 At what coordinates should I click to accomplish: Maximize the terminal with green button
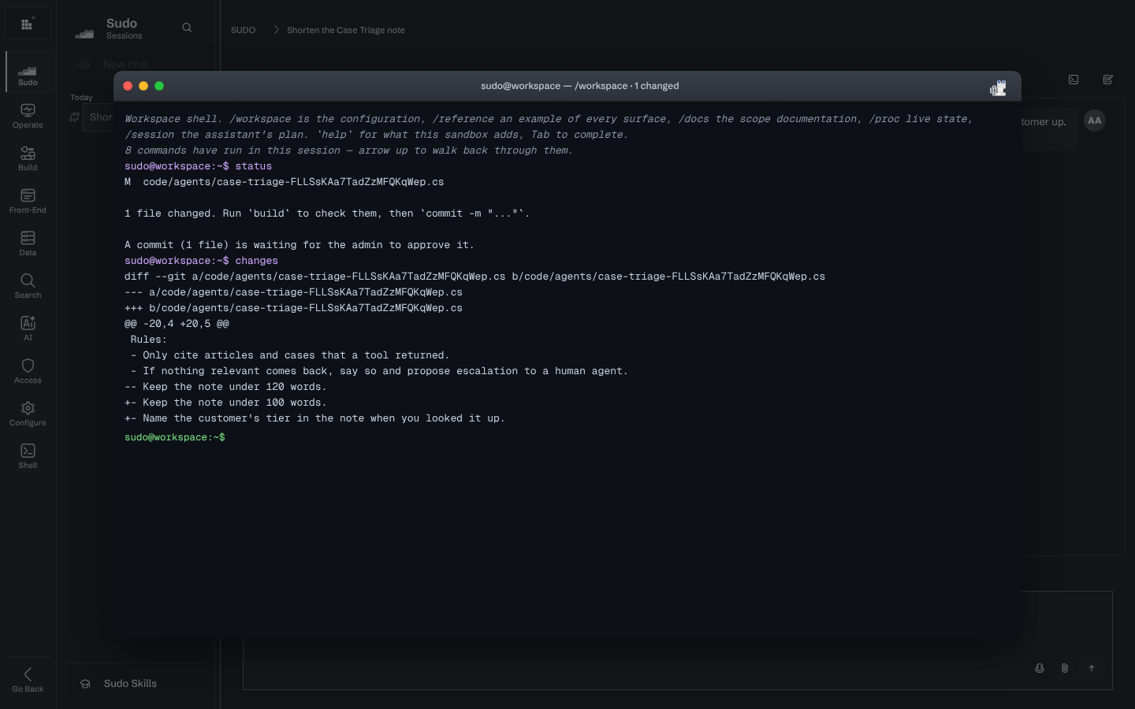(159, 86)
